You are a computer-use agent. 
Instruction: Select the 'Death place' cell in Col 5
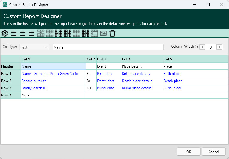tap(196, 81)
